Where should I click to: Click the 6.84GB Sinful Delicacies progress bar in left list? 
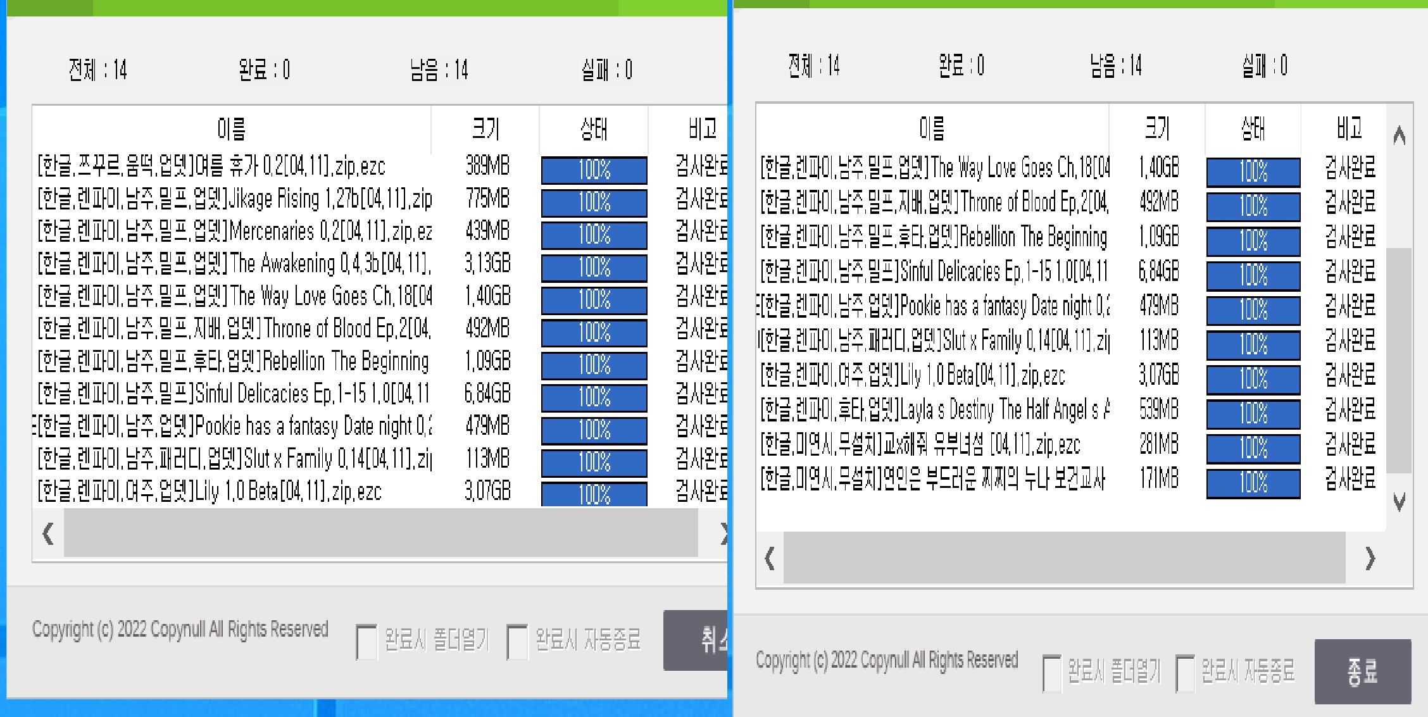click(x=594, y=397)
